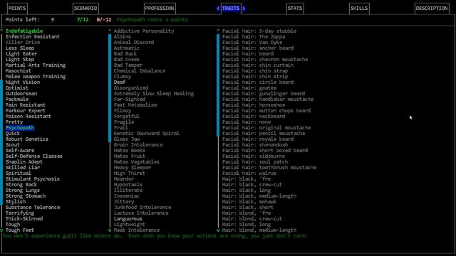Choose Extremely Slow Sleep Healing trait
Screen dimensions: 456x256
point(154,93)
